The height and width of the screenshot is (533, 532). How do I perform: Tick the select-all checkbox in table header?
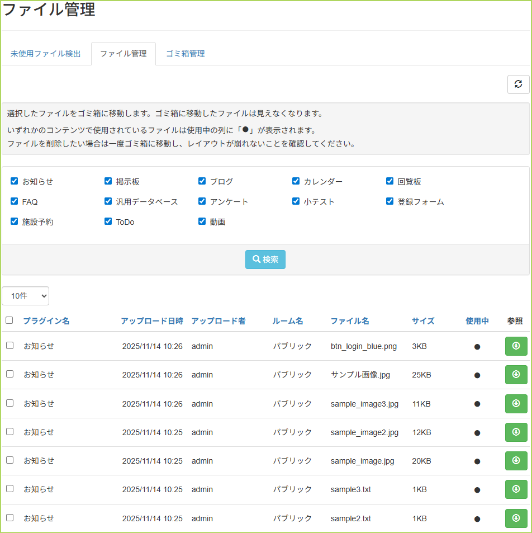tap(9, 320)
